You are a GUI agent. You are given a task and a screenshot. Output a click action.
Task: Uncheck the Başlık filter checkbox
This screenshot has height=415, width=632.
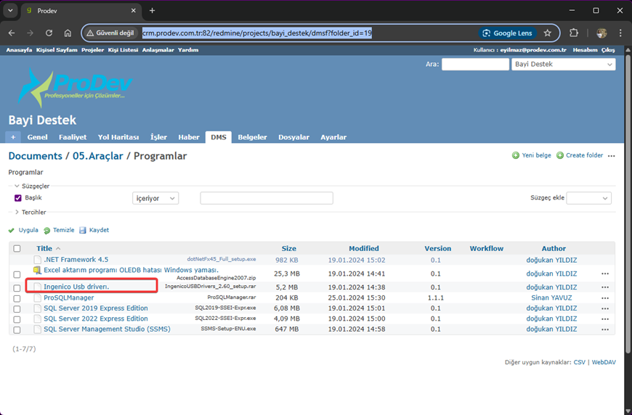(17, 198)
